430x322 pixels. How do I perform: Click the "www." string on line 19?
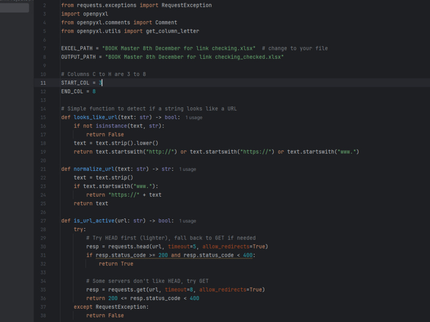click(347, 152)
